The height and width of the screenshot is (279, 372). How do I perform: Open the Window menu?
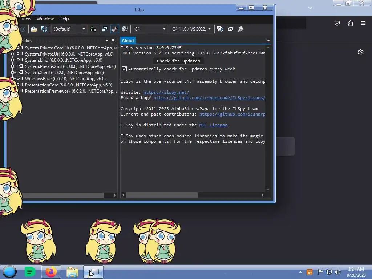tap(45, 19)
